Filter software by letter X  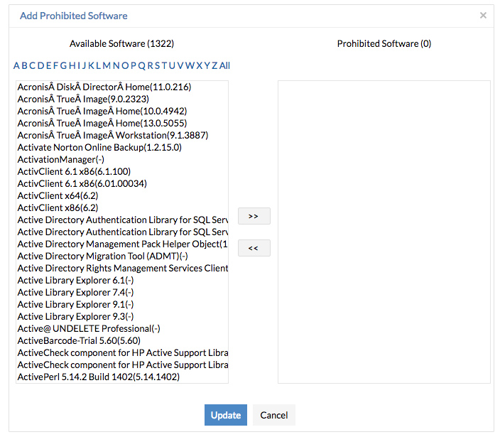pyautogui.click(x=200, y=65)
